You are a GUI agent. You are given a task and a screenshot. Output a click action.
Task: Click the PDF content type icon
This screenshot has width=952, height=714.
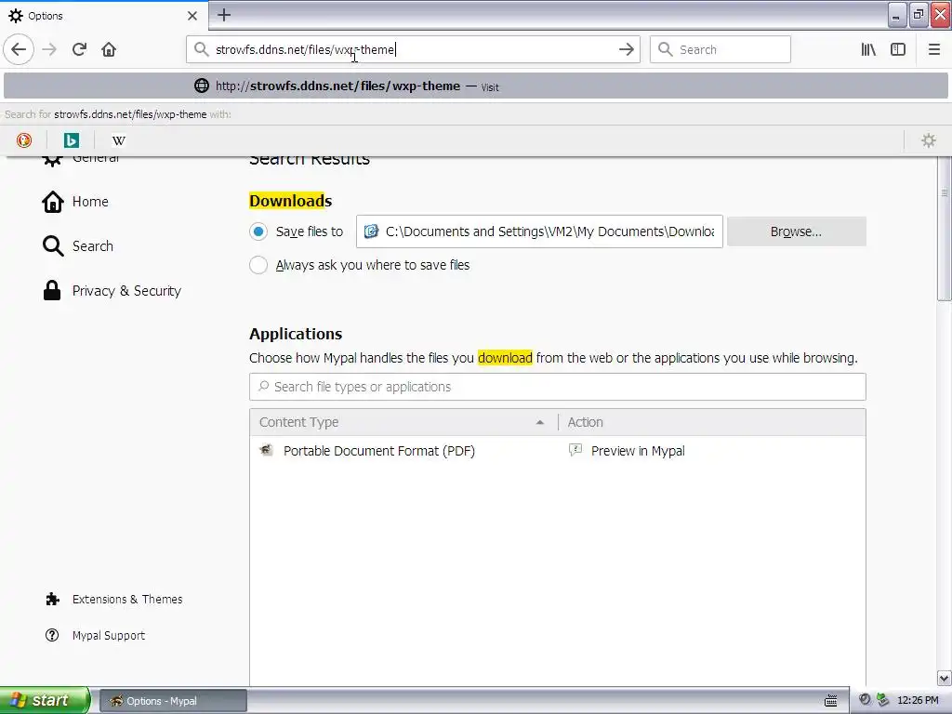[266, 450]
